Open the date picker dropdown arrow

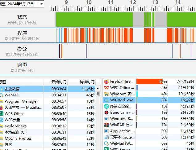(x=41, y=4)
